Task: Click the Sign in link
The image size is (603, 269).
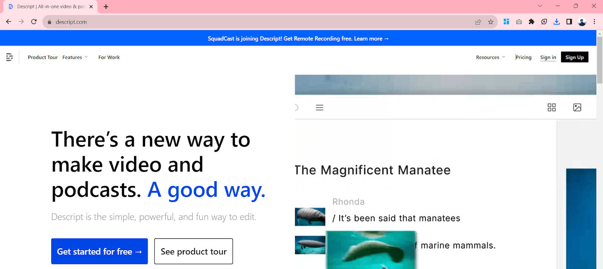Action: pos(548,57)
